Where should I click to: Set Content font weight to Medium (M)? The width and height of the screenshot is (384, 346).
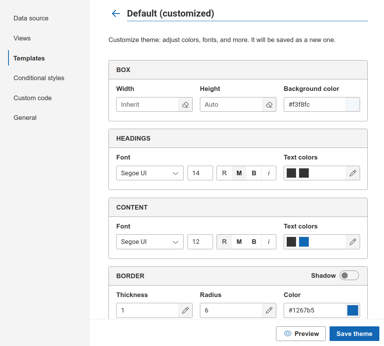pyautogui.click(x=239, y=242)
